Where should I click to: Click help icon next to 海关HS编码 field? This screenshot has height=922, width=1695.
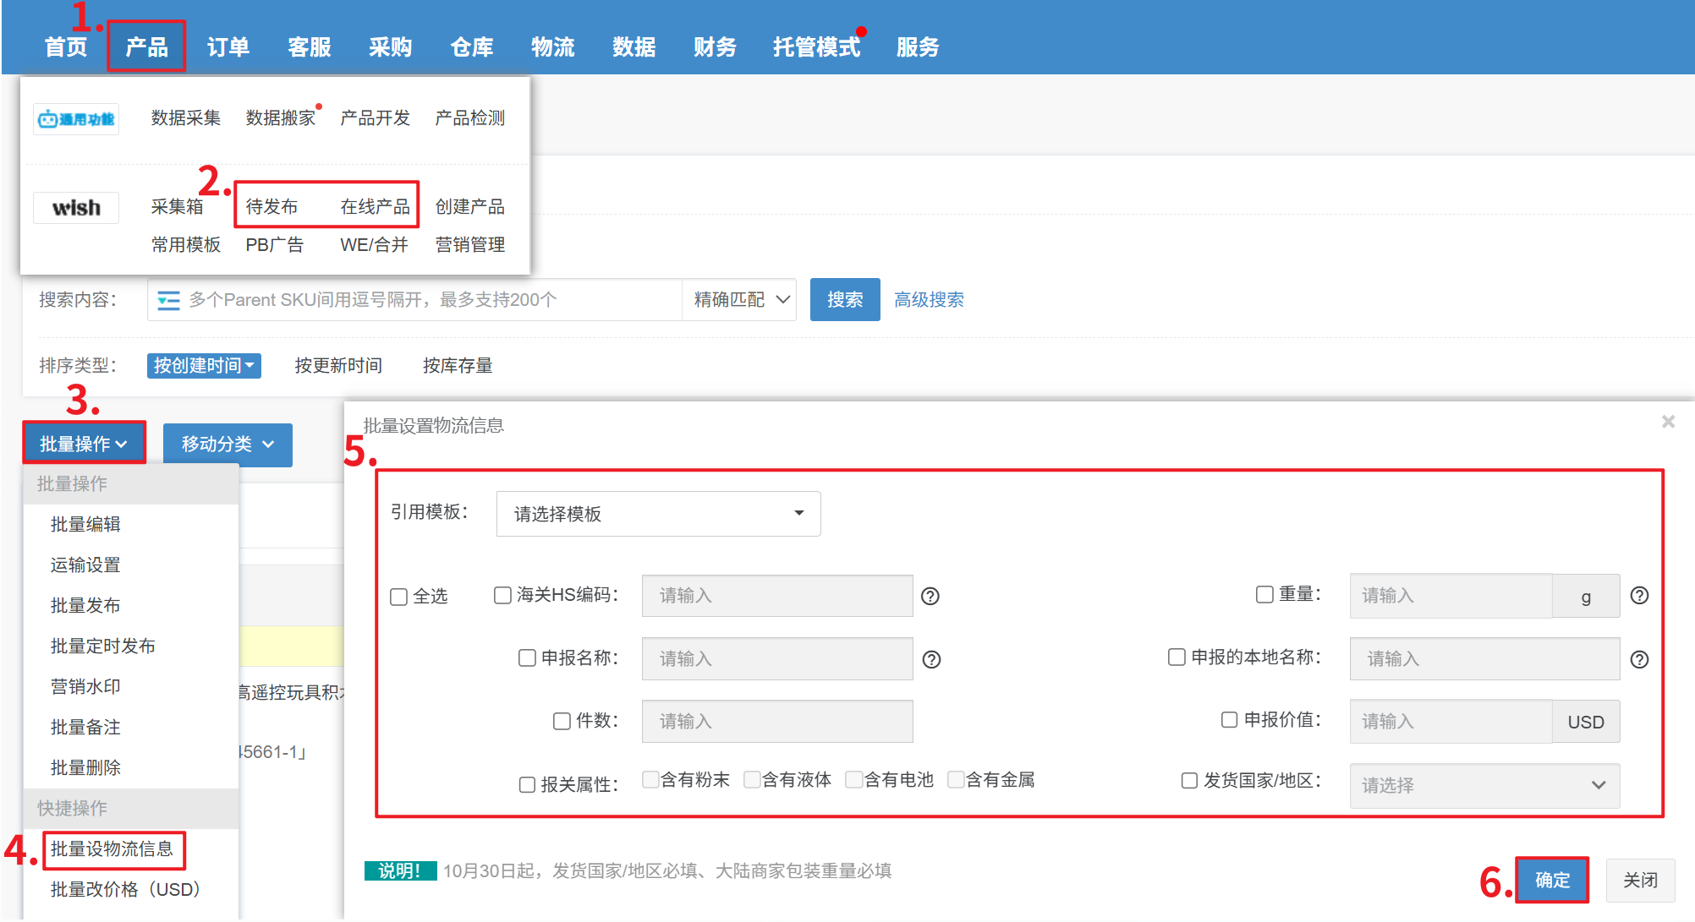tap(930, 597)
